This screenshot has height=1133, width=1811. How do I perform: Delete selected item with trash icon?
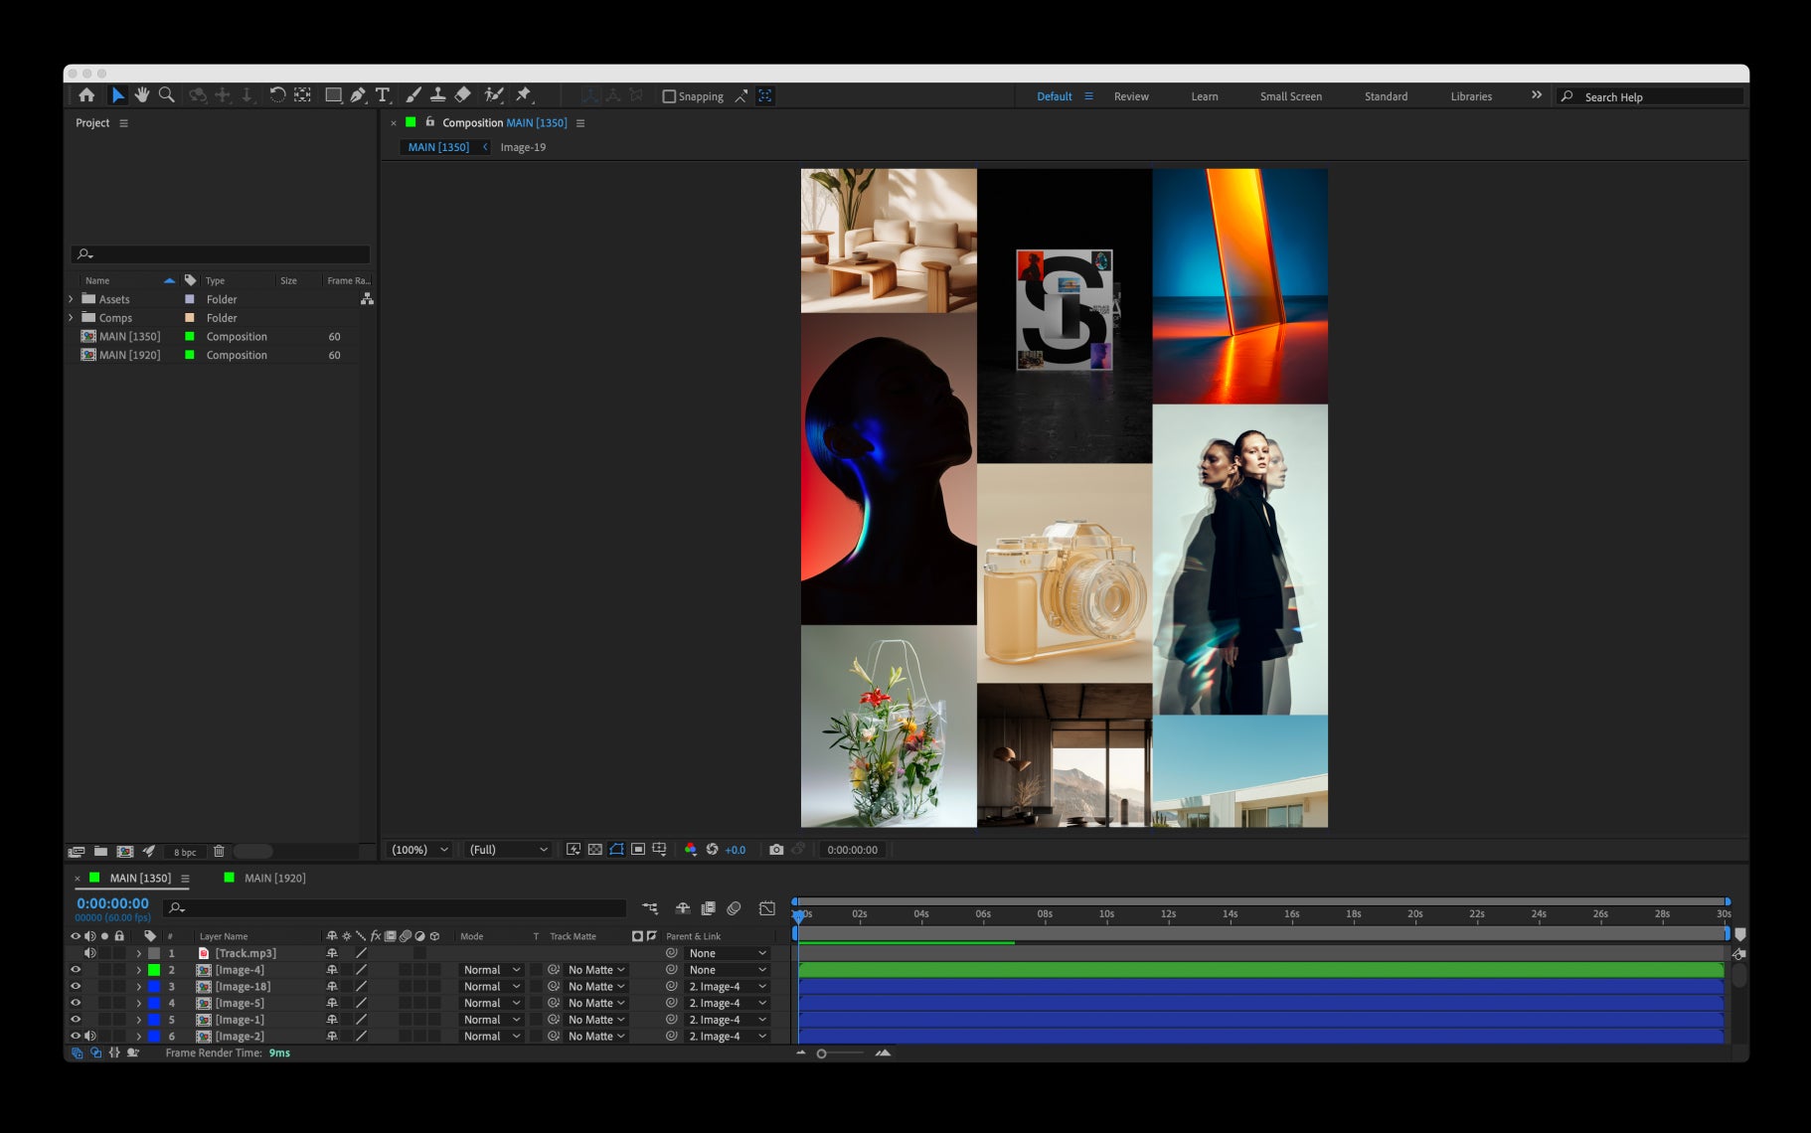pos(219,852)
